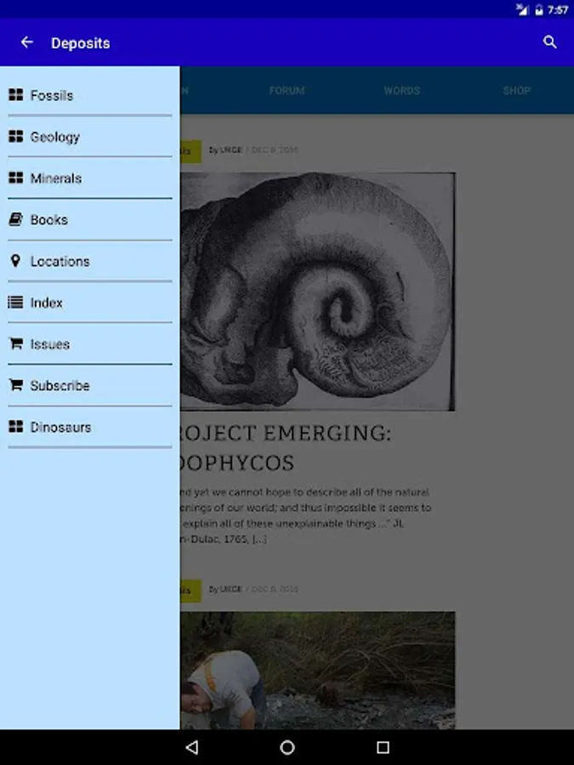Tap the battery icon in status bar

pos(539,9)
